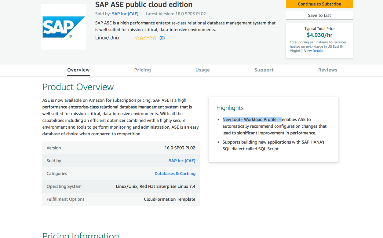Image resolution: width=383 pixels, height=238 pixels.
Task: Click highlighted 'New tool - Workload Profiler' text
Action: pos(252,119)
